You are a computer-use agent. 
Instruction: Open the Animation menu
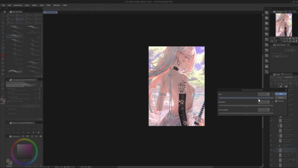click(18, 5)
